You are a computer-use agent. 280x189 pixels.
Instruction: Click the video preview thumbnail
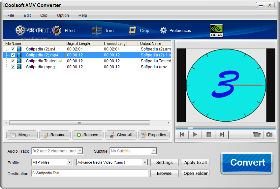(x=226, y=85)
